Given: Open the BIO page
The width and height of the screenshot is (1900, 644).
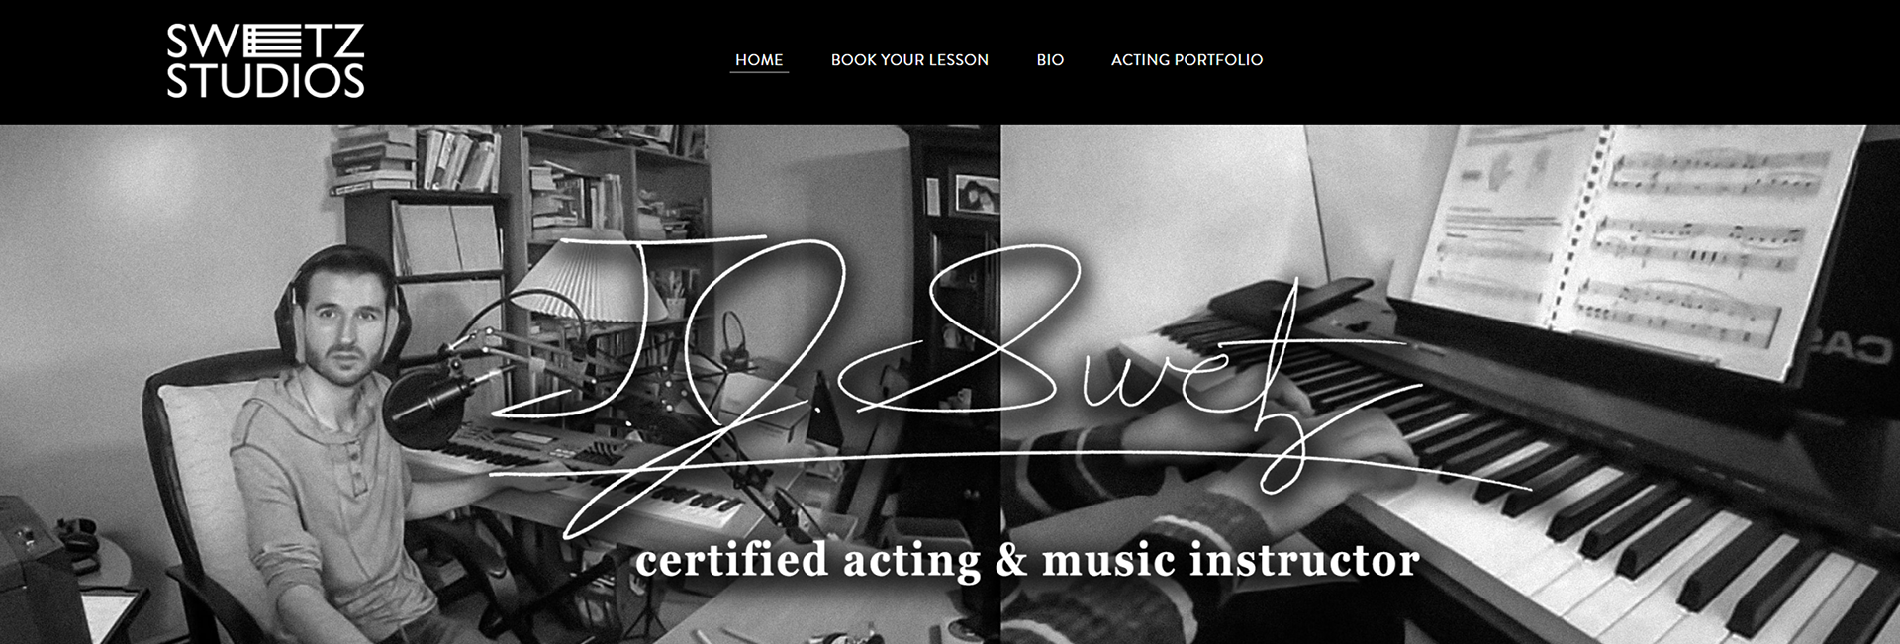Looking at the screenshot, I should coord(1050,59).
